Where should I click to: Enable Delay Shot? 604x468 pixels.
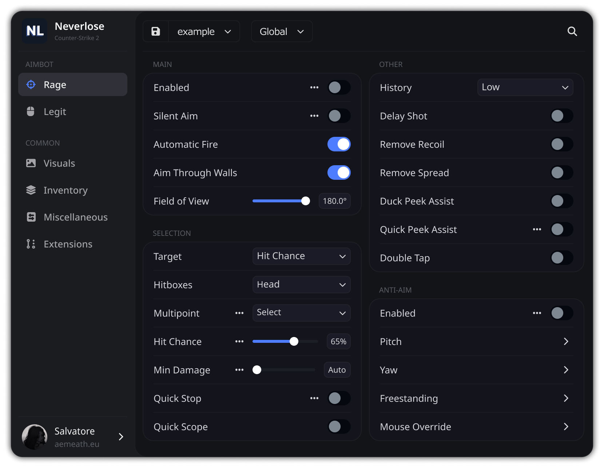[x=562, y=116]
